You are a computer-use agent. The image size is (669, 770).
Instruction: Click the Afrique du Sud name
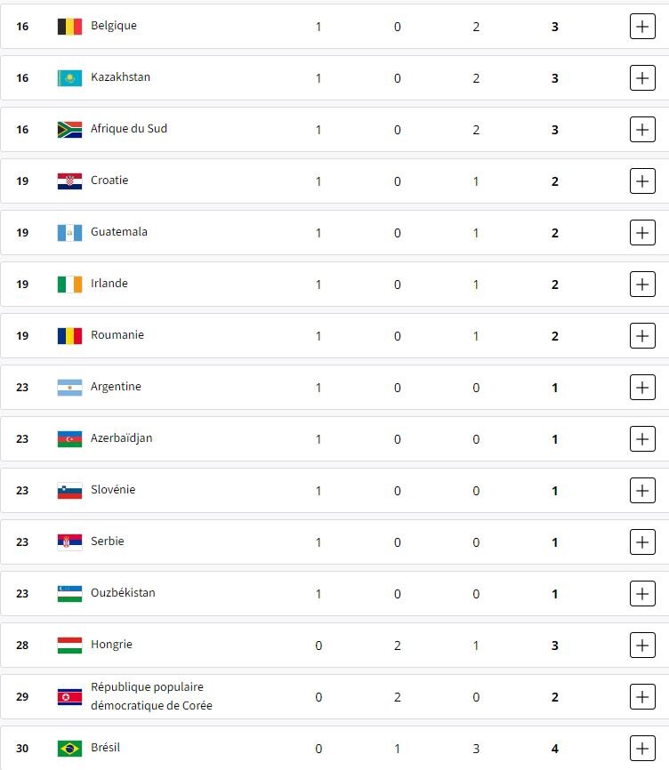pyautogui.click(x=128, y=129)
